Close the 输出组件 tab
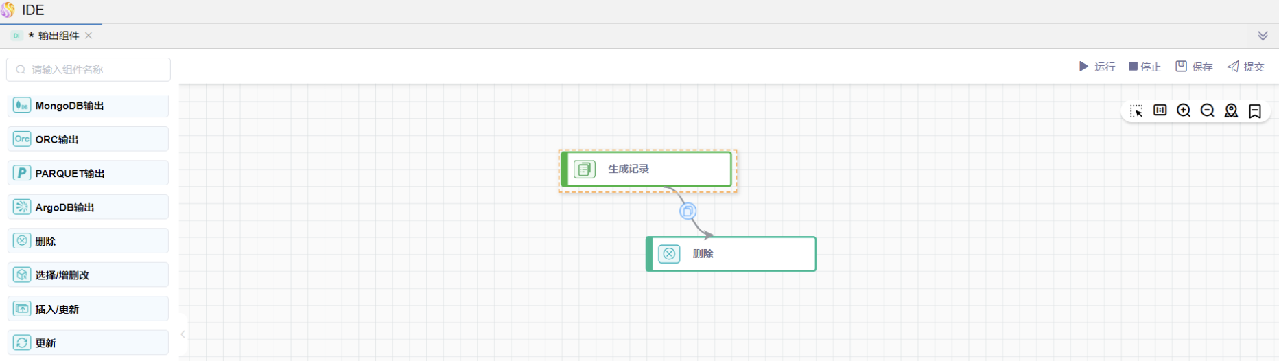Image resolution: width=1279 pixels, height=361 pixels. [x=89, y=36]
